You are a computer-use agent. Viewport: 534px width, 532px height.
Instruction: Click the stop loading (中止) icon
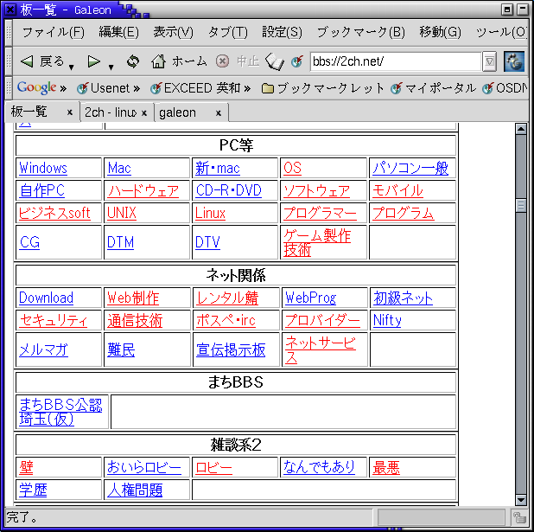[222, 61]
